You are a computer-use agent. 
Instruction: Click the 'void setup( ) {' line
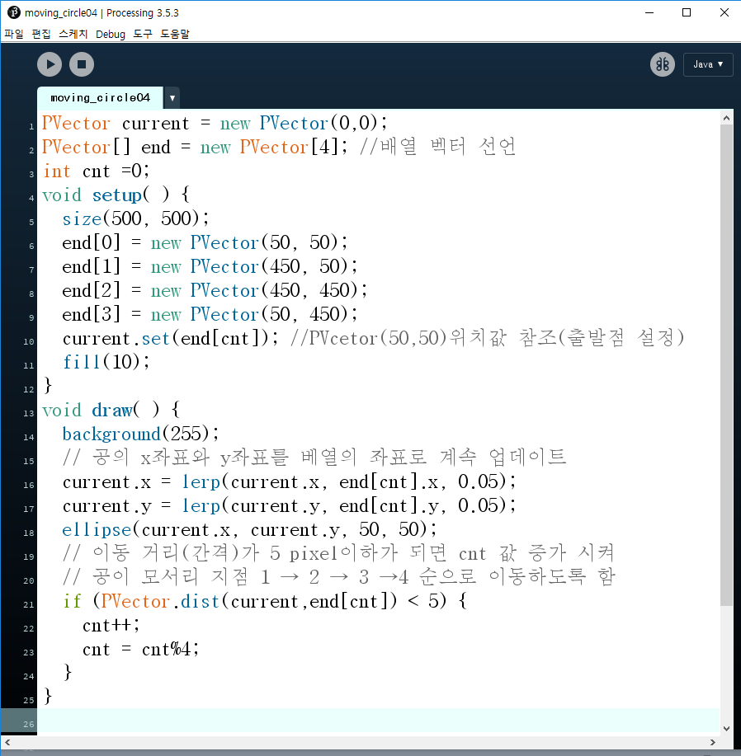[x=116, y=195]
